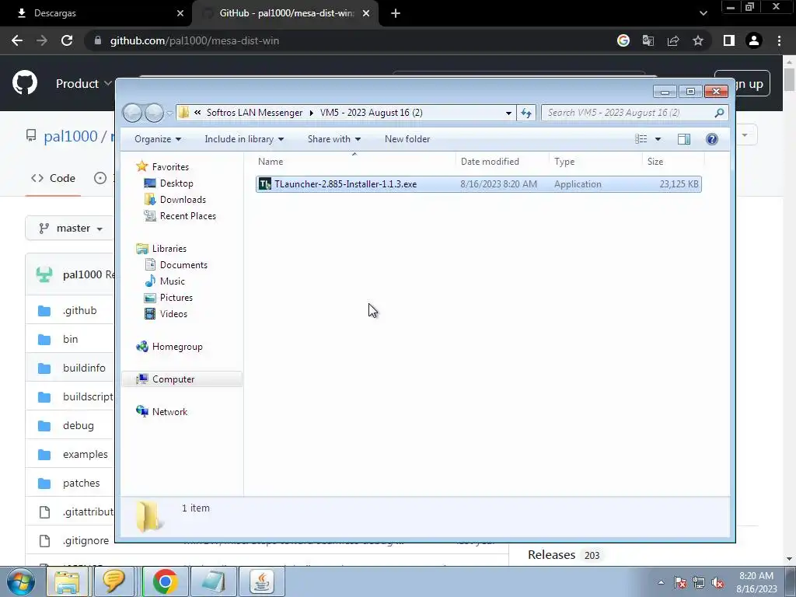Click the Windows Start button
Viewport: 796px width, 597px height.
coord(20,581)
